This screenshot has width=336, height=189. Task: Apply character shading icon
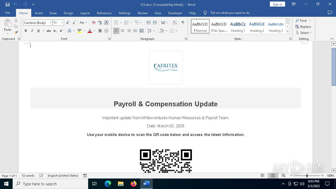click(x=100, y=31)
